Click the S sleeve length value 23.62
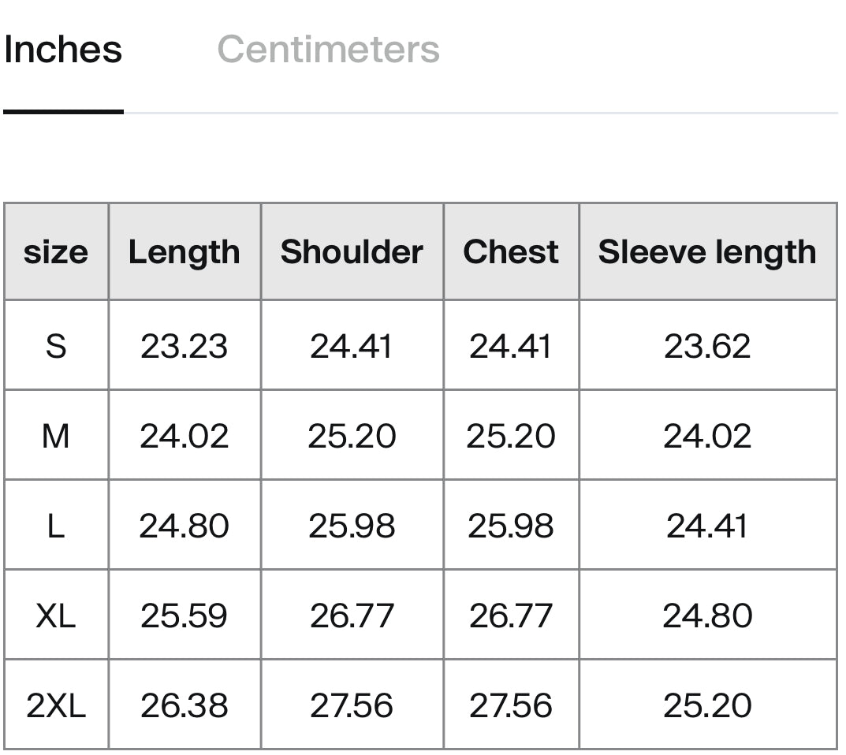The height and width of the screenshot is (755, 846). [x=707, y=346]
